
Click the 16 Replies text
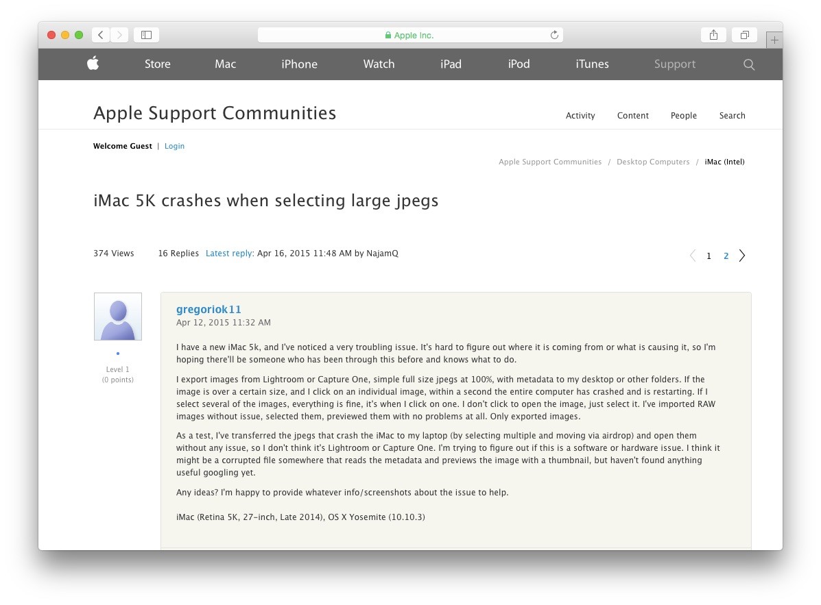click(x=178, y=253)
